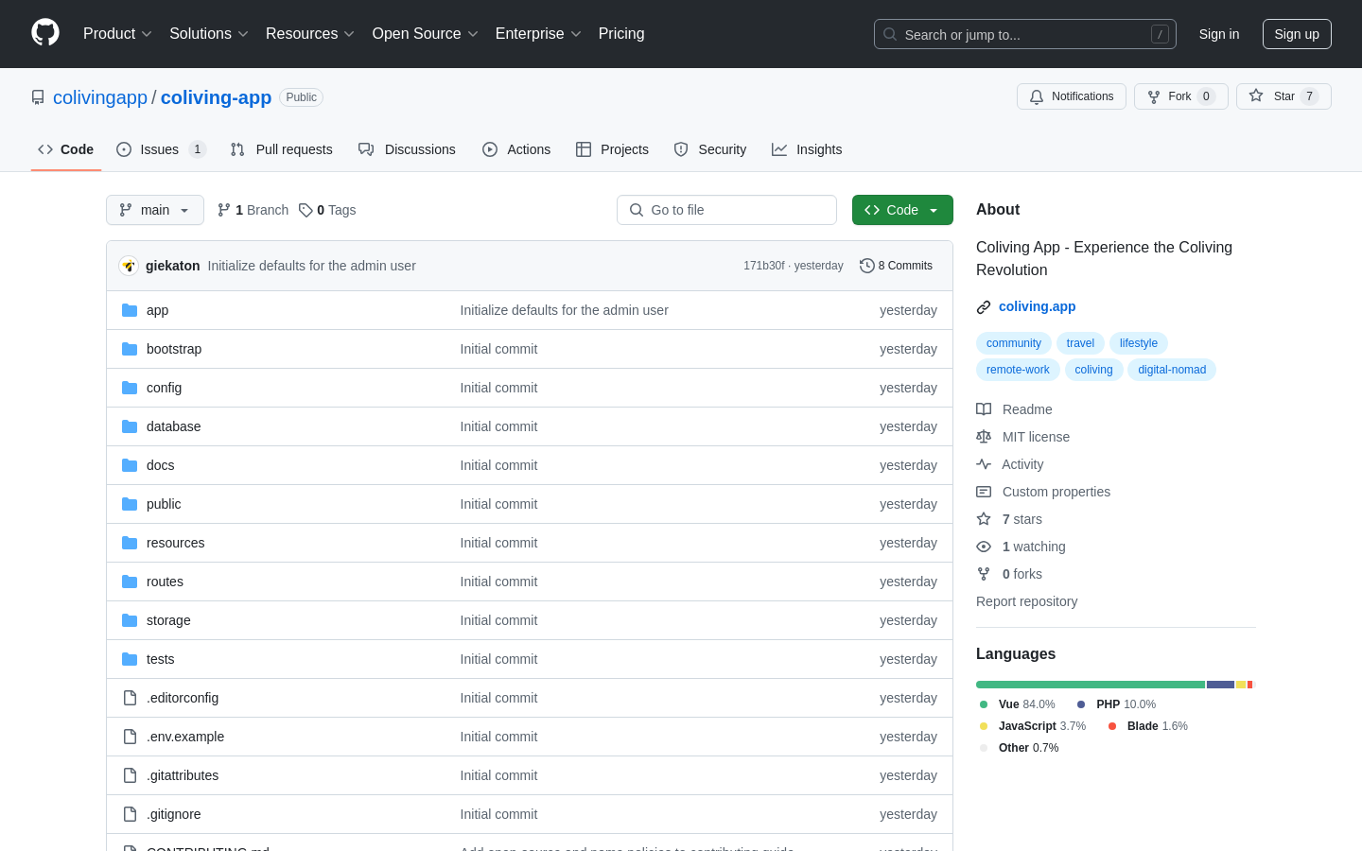Open the Product dropdown menu
1362x851 pixels.
click(x=117, y=33)
